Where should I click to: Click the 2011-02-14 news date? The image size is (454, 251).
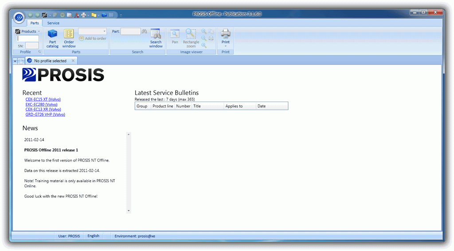[34, 140]
